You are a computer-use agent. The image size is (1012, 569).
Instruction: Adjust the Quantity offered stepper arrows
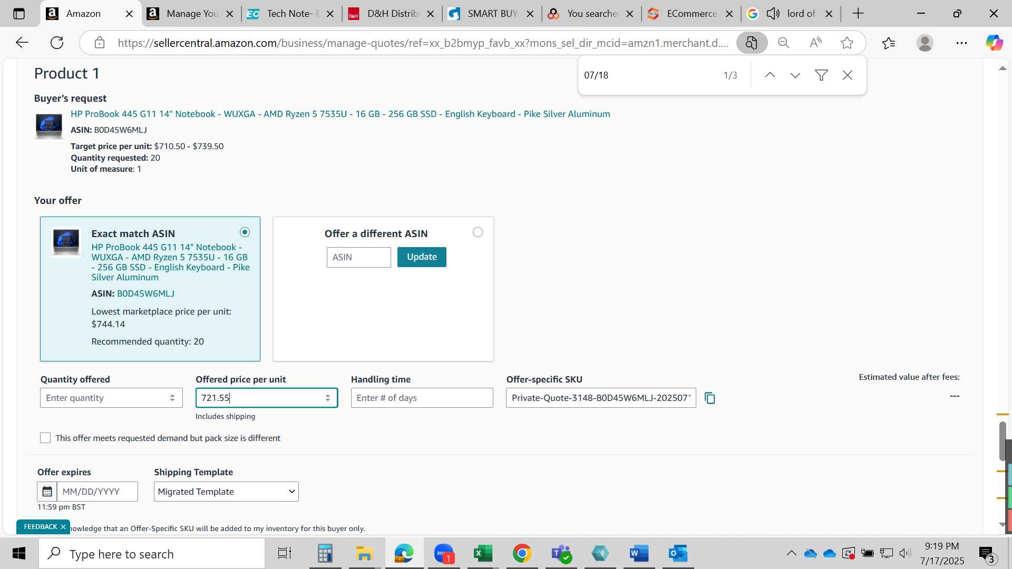pyautogui.click(x=172, y=398)
